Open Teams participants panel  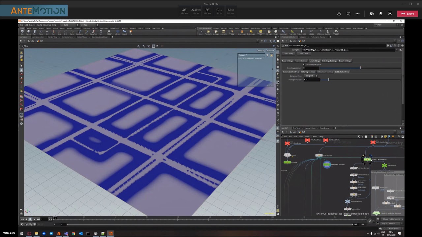pos(339,14)
